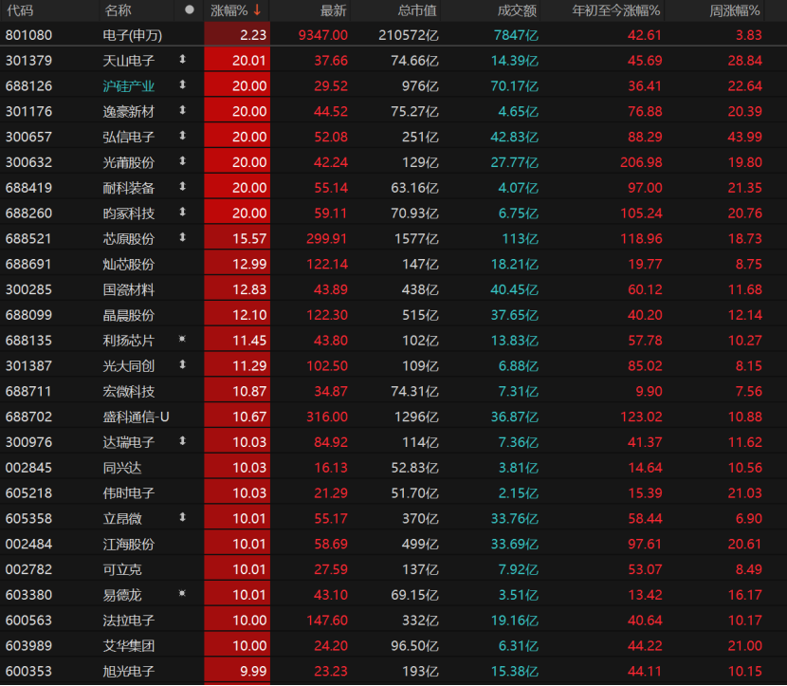
Task: Click 旭光电子 change value 9.99
Action: tap(253, 672)
